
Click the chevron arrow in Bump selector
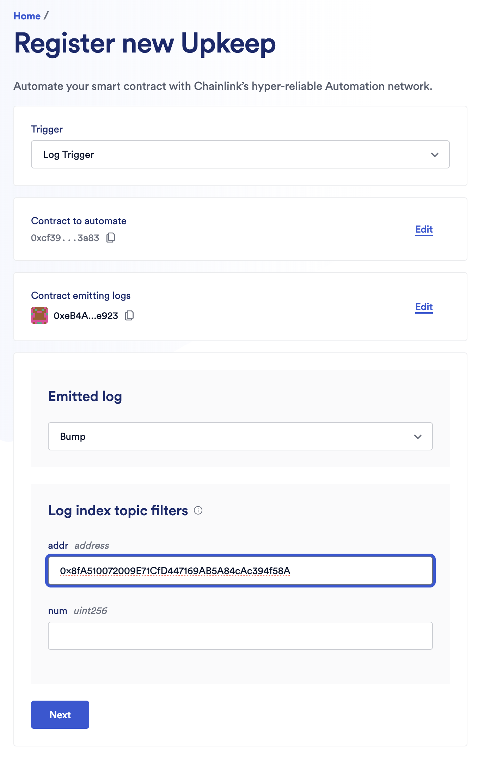click(x=418, y=437)
